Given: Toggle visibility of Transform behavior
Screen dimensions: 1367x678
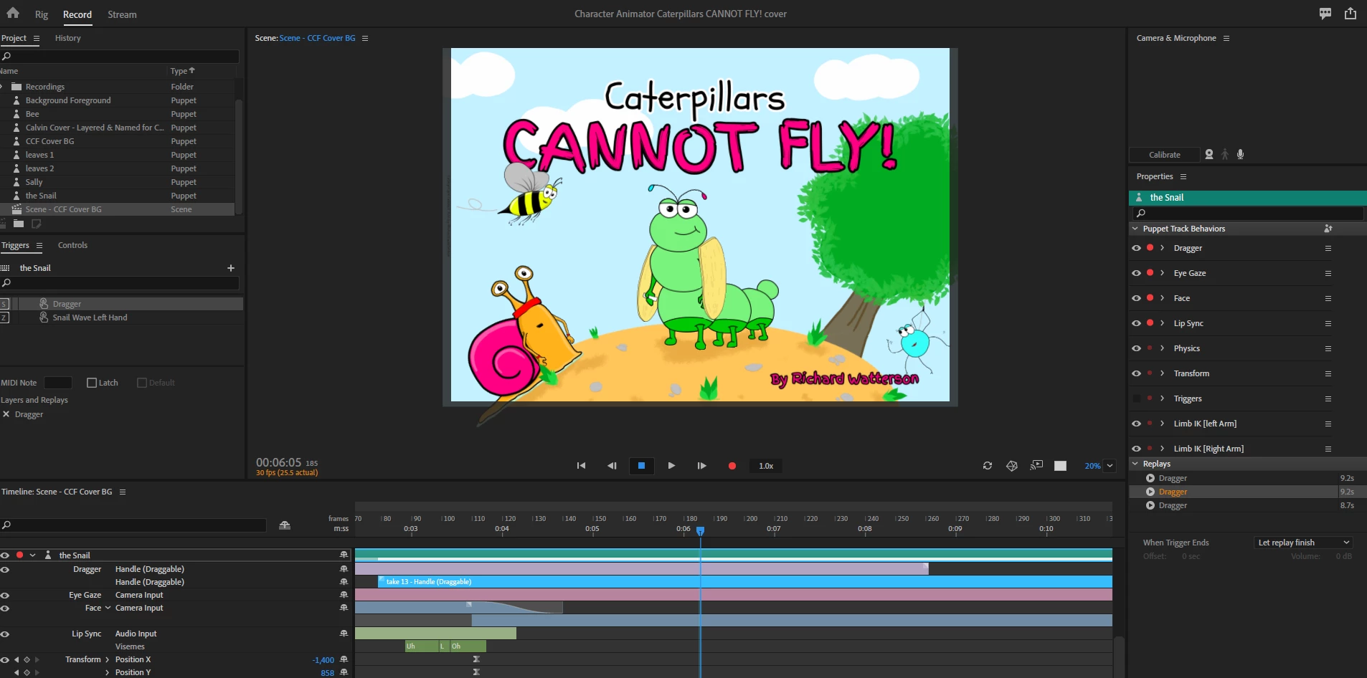Looking at the screenshot, I should [1136, 373].
